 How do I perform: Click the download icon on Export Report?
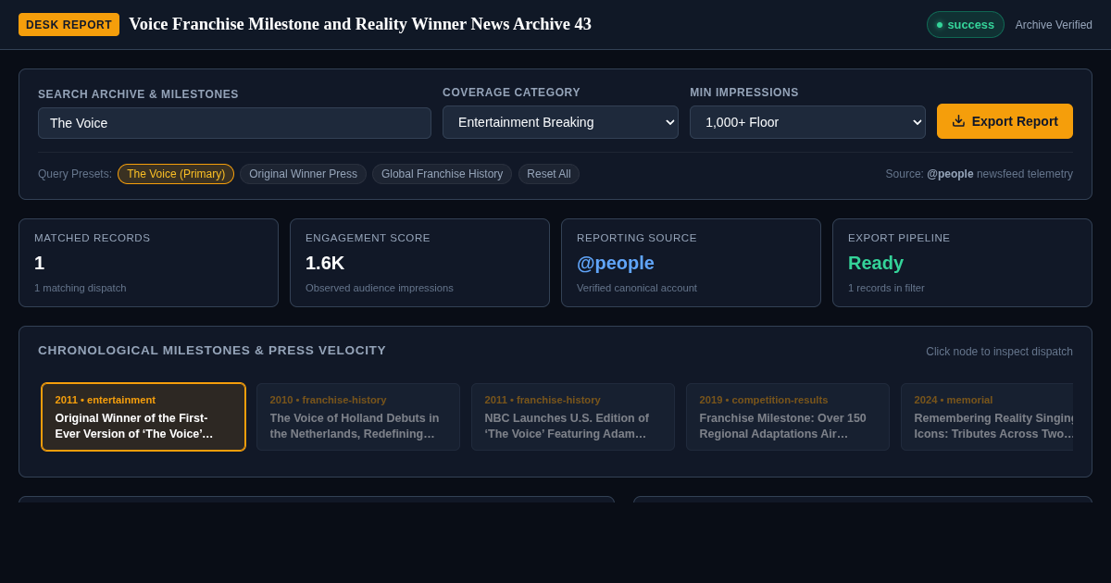[x=958, y=121]
